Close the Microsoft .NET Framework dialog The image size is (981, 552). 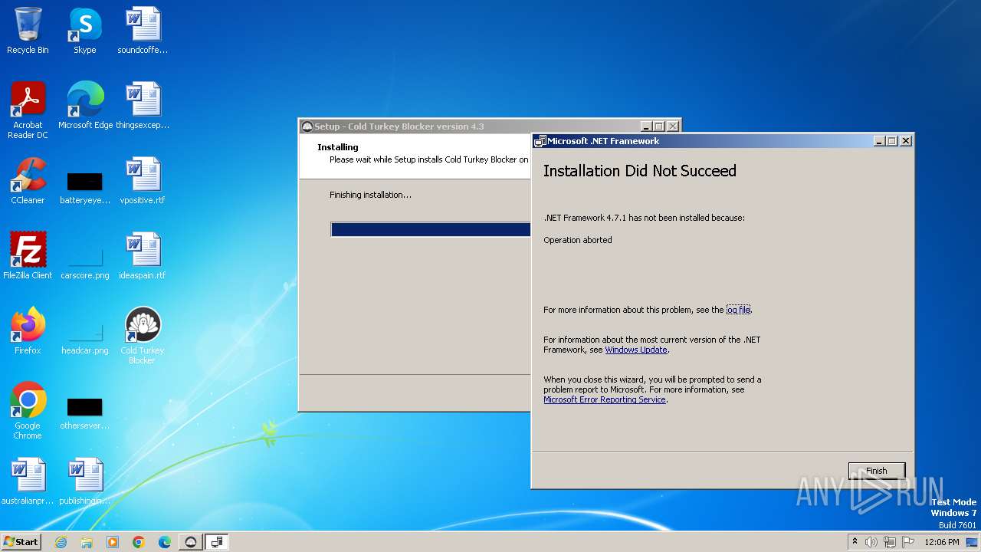click(x=906, y=141)
